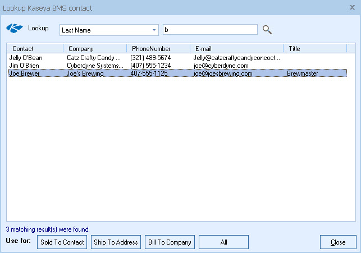The width and height of the screenshot is (361, 253).
Task: Select the Jim O'Brien contact row
Action: [x=177, y=66]
